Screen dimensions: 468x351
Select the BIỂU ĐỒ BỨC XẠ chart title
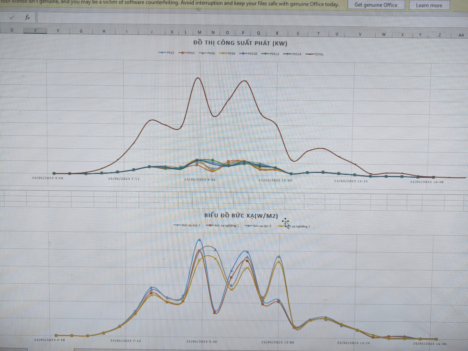click(x=241, y=215)
